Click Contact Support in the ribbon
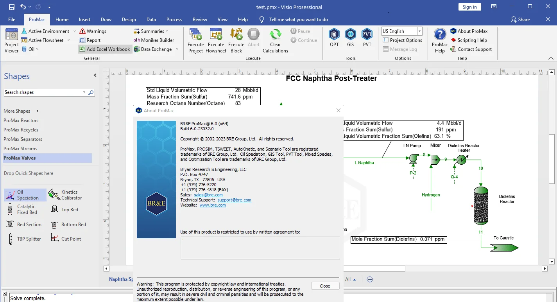557x302 pixels. [471, 49]
